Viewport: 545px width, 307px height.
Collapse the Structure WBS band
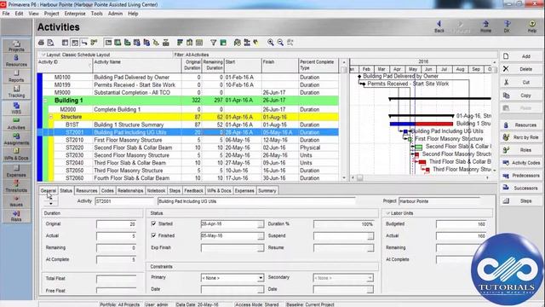coord(51,117)
